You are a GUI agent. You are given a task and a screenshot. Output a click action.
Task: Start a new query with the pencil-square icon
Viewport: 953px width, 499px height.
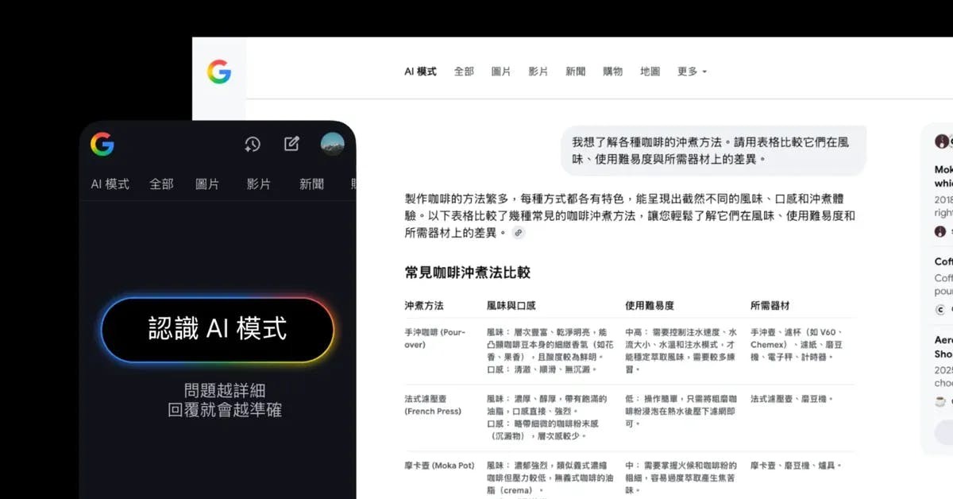click(x=291, y=144)
